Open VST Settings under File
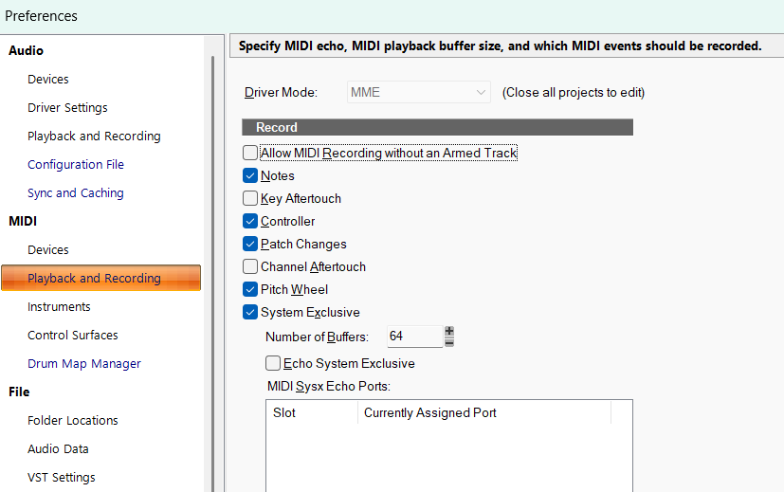This screenshot has width=784, height=492. [x=62, y=477]
